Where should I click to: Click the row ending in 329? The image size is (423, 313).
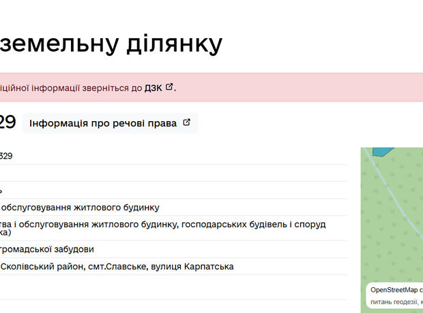point(6,156)
